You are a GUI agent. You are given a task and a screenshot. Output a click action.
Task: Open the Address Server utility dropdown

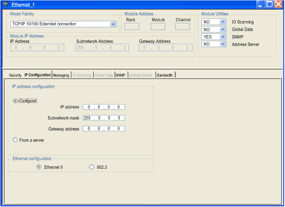pos(223,44)
